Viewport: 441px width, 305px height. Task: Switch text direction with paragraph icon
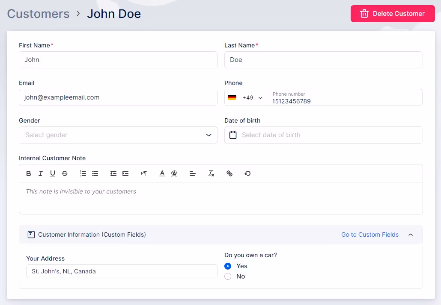click(x=144, y=173)
